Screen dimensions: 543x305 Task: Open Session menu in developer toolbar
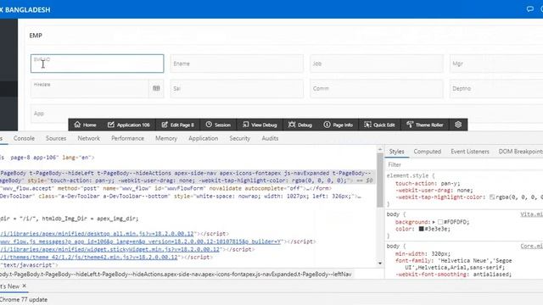218,125
